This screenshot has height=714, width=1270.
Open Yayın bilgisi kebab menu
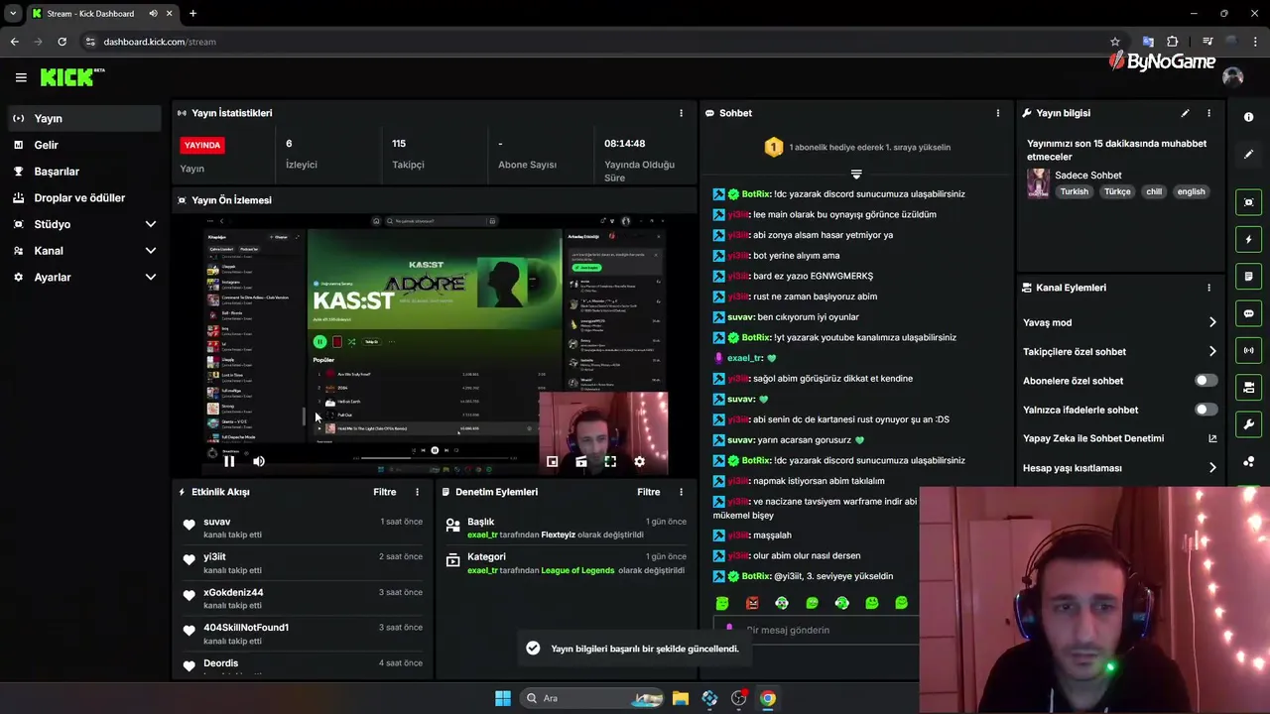(1208, 113)
